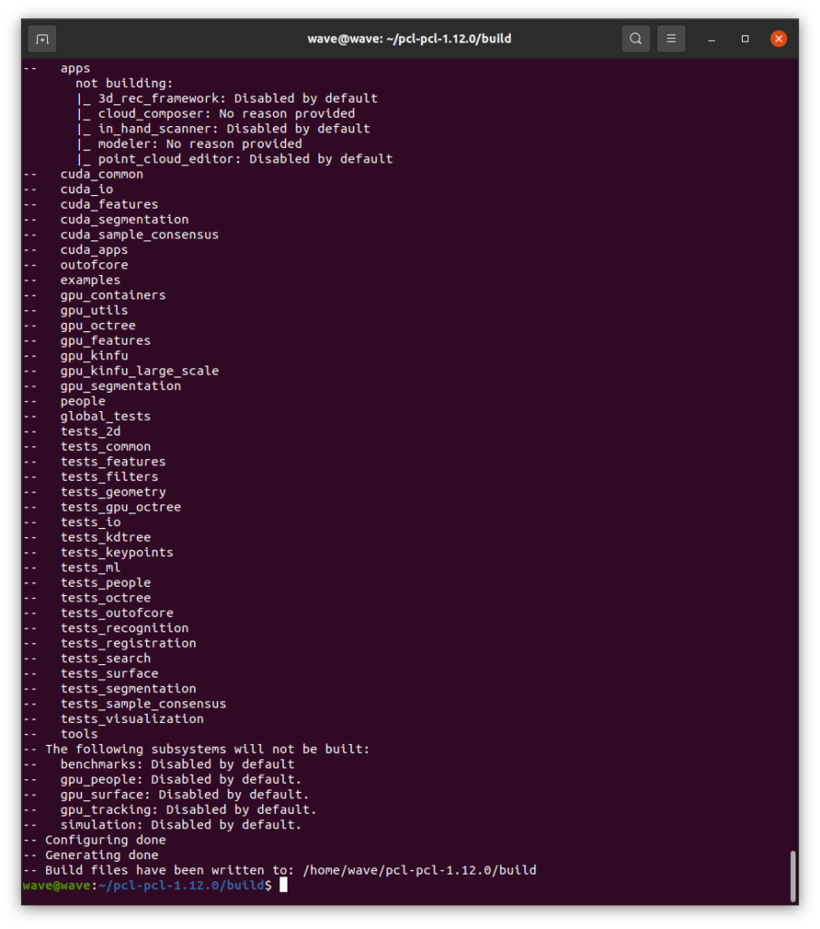The width and height of the screenshot is (820, 929).
Task: Click the outofcore subsystem entry
Action: (x=93, y=264)
